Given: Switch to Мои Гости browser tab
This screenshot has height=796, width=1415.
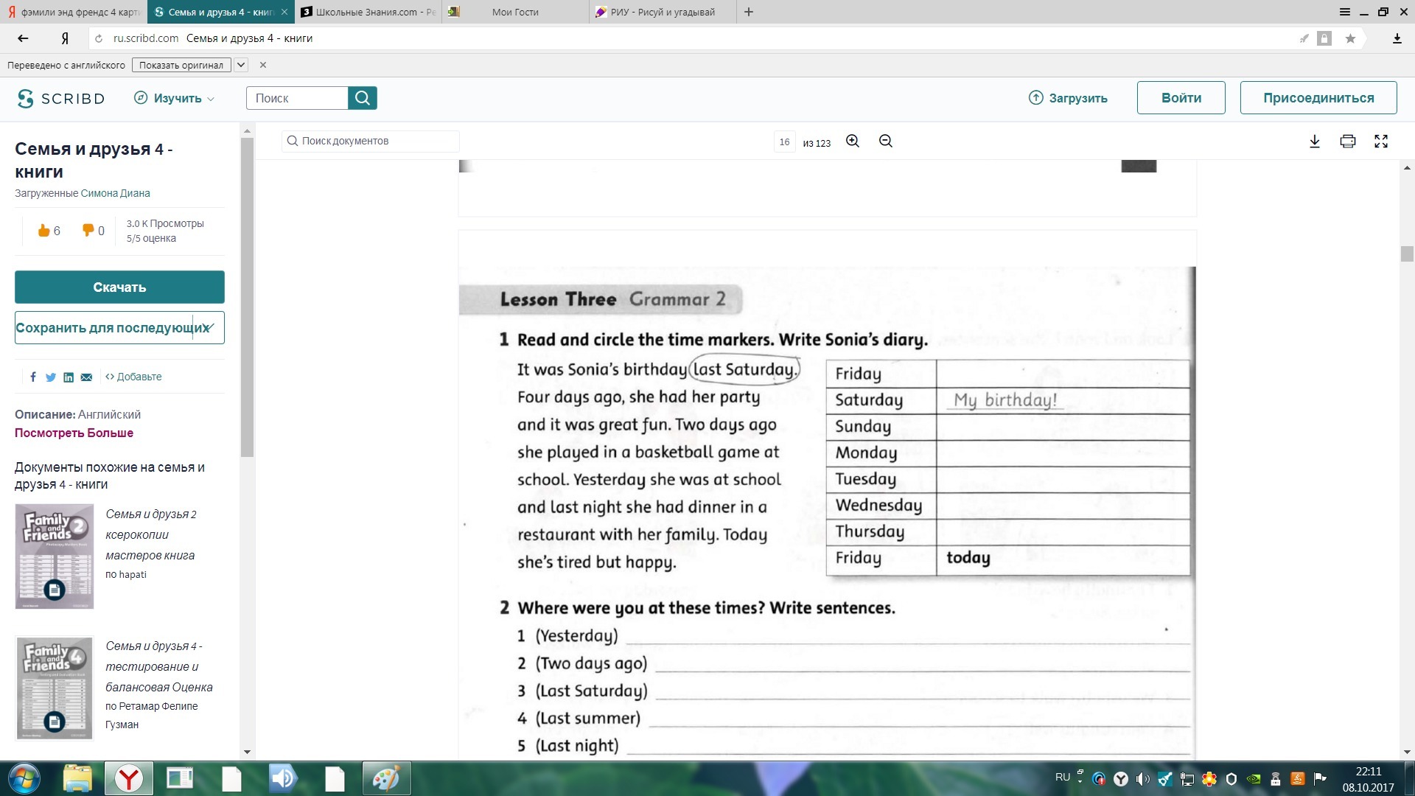Looking at the screenshot, I should click(514, 12).
